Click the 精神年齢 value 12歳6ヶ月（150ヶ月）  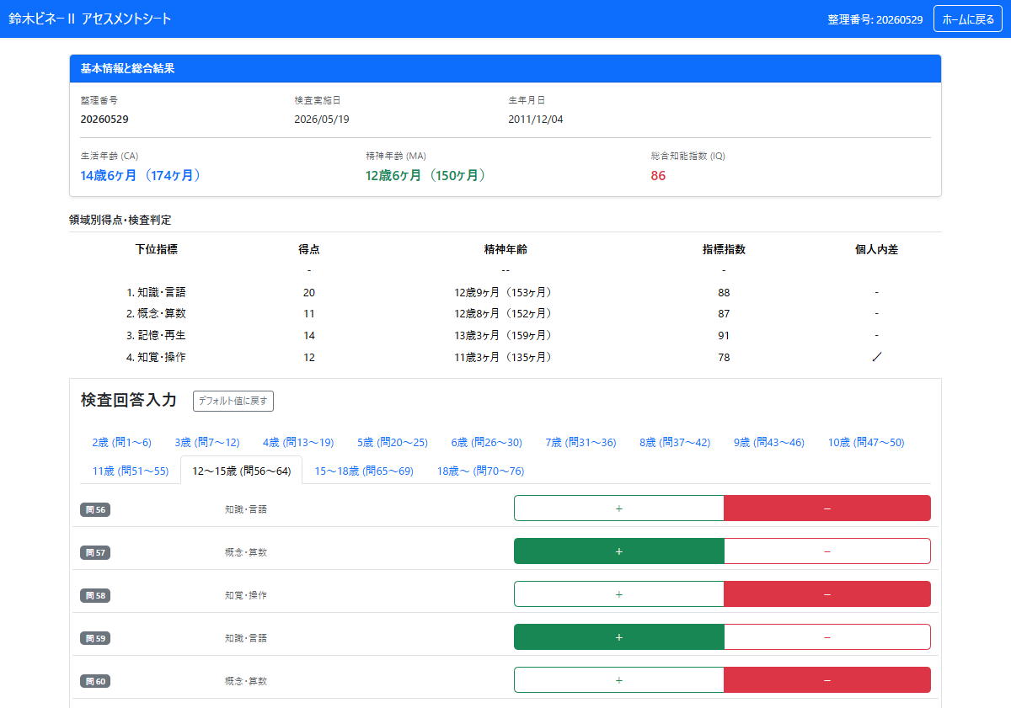point(426,176)
